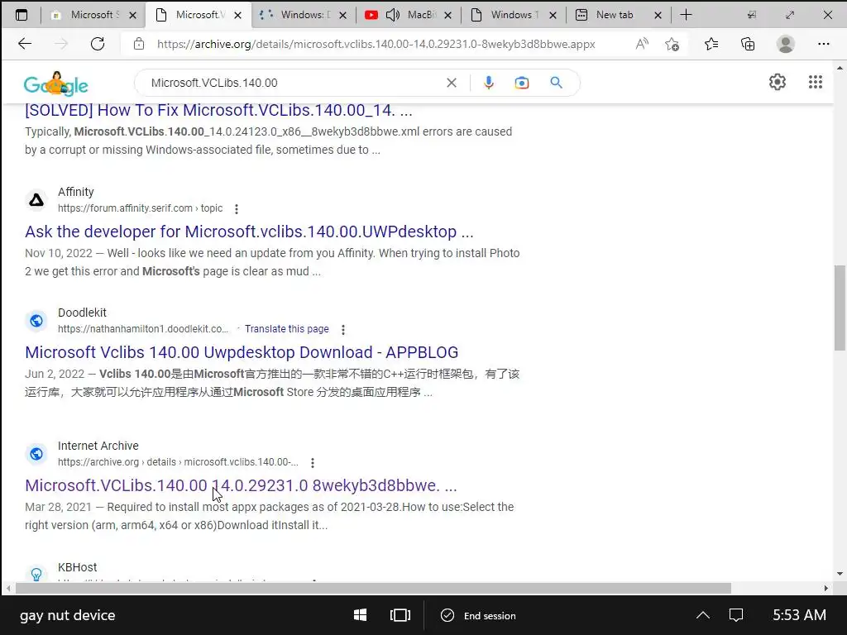Open the Windows Start button
The image size is (847, 635).
point(361,615)
